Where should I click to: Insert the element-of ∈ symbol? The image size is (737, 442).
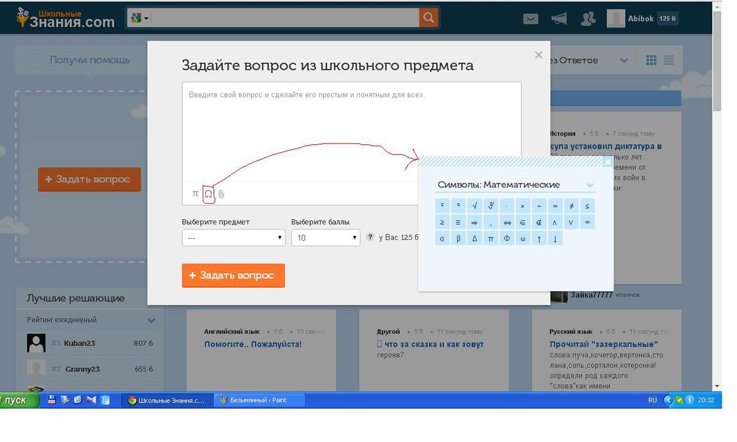tap(523, 222)
